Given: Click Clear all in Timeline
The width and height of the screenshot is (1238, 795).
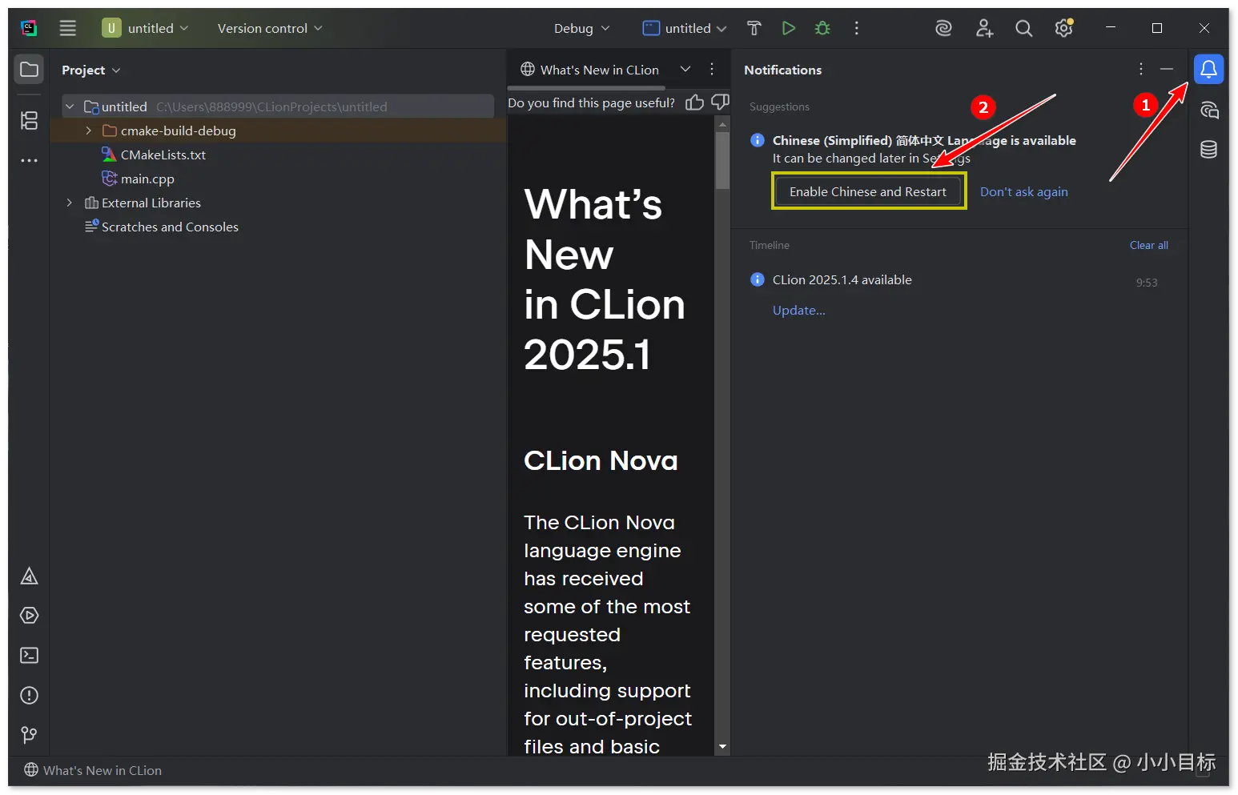Looking at the screenshot, I should click(1148, 245).
